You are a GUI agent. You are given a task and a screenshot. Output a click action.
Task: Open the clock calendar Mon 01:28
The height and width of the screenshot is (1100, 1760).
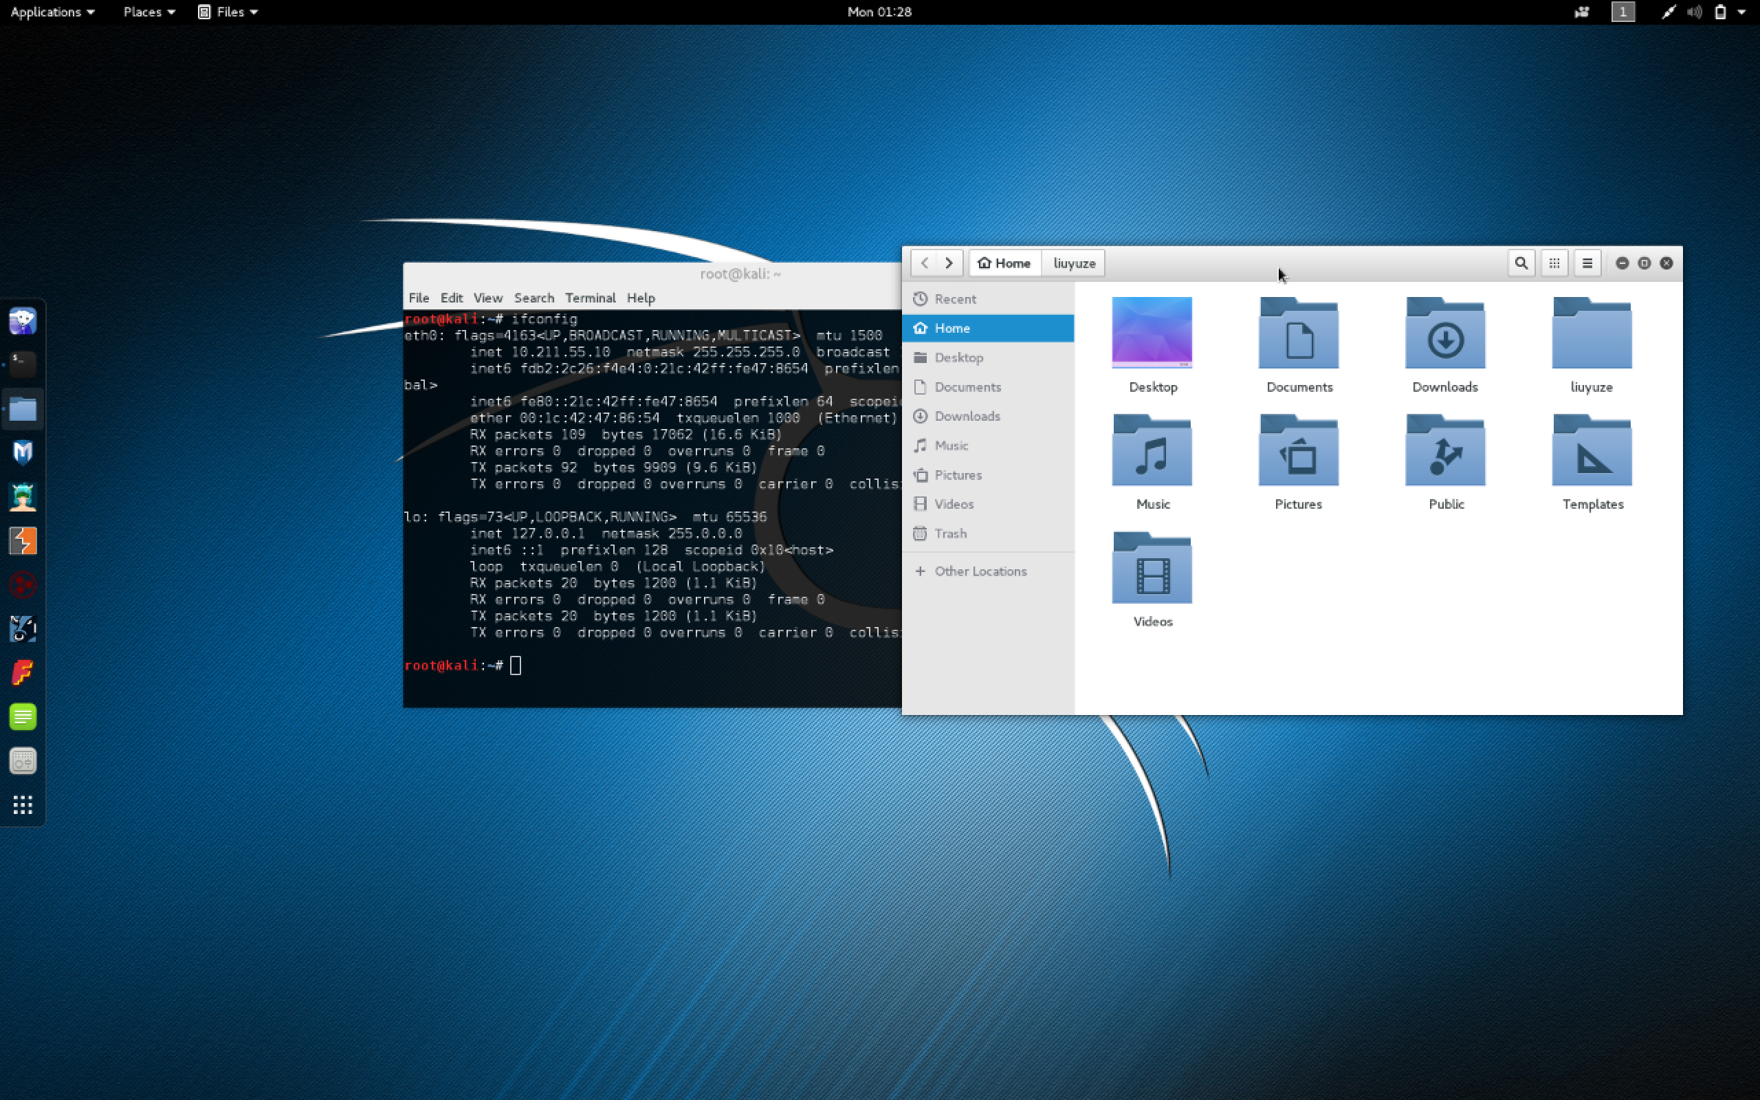point(879,12)
